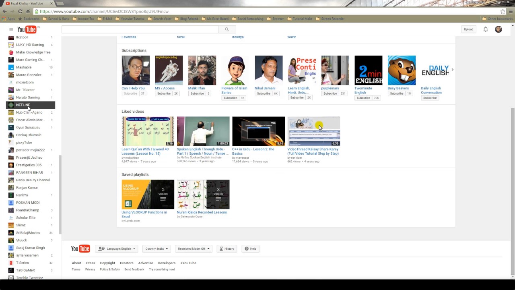Open the C++ in Urdu video thumbnail
Viewport: 515px width, 290px height.
tap(258, 131)
